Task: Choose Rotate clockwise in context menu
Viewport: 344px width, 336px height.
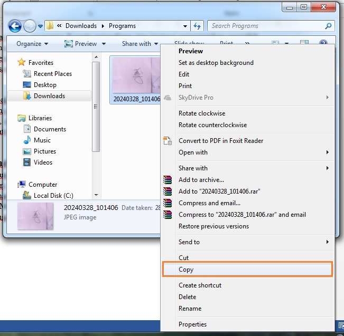Action: pos(202,113)
